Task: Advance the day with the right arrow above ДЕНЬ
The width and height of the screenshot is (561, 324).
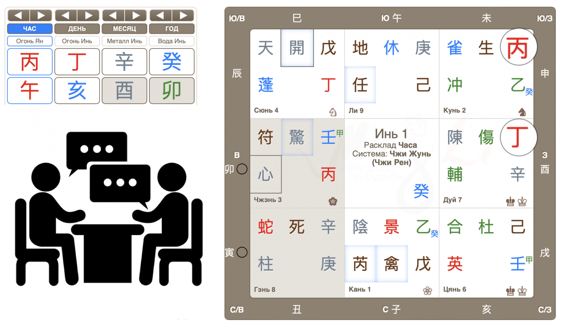Action: [x=89, y=16]
